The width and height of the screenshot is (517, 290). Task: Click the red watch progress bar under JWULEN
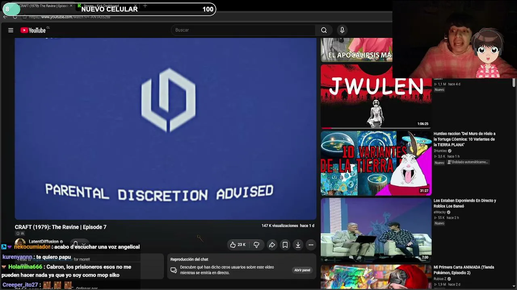point(326,128)
